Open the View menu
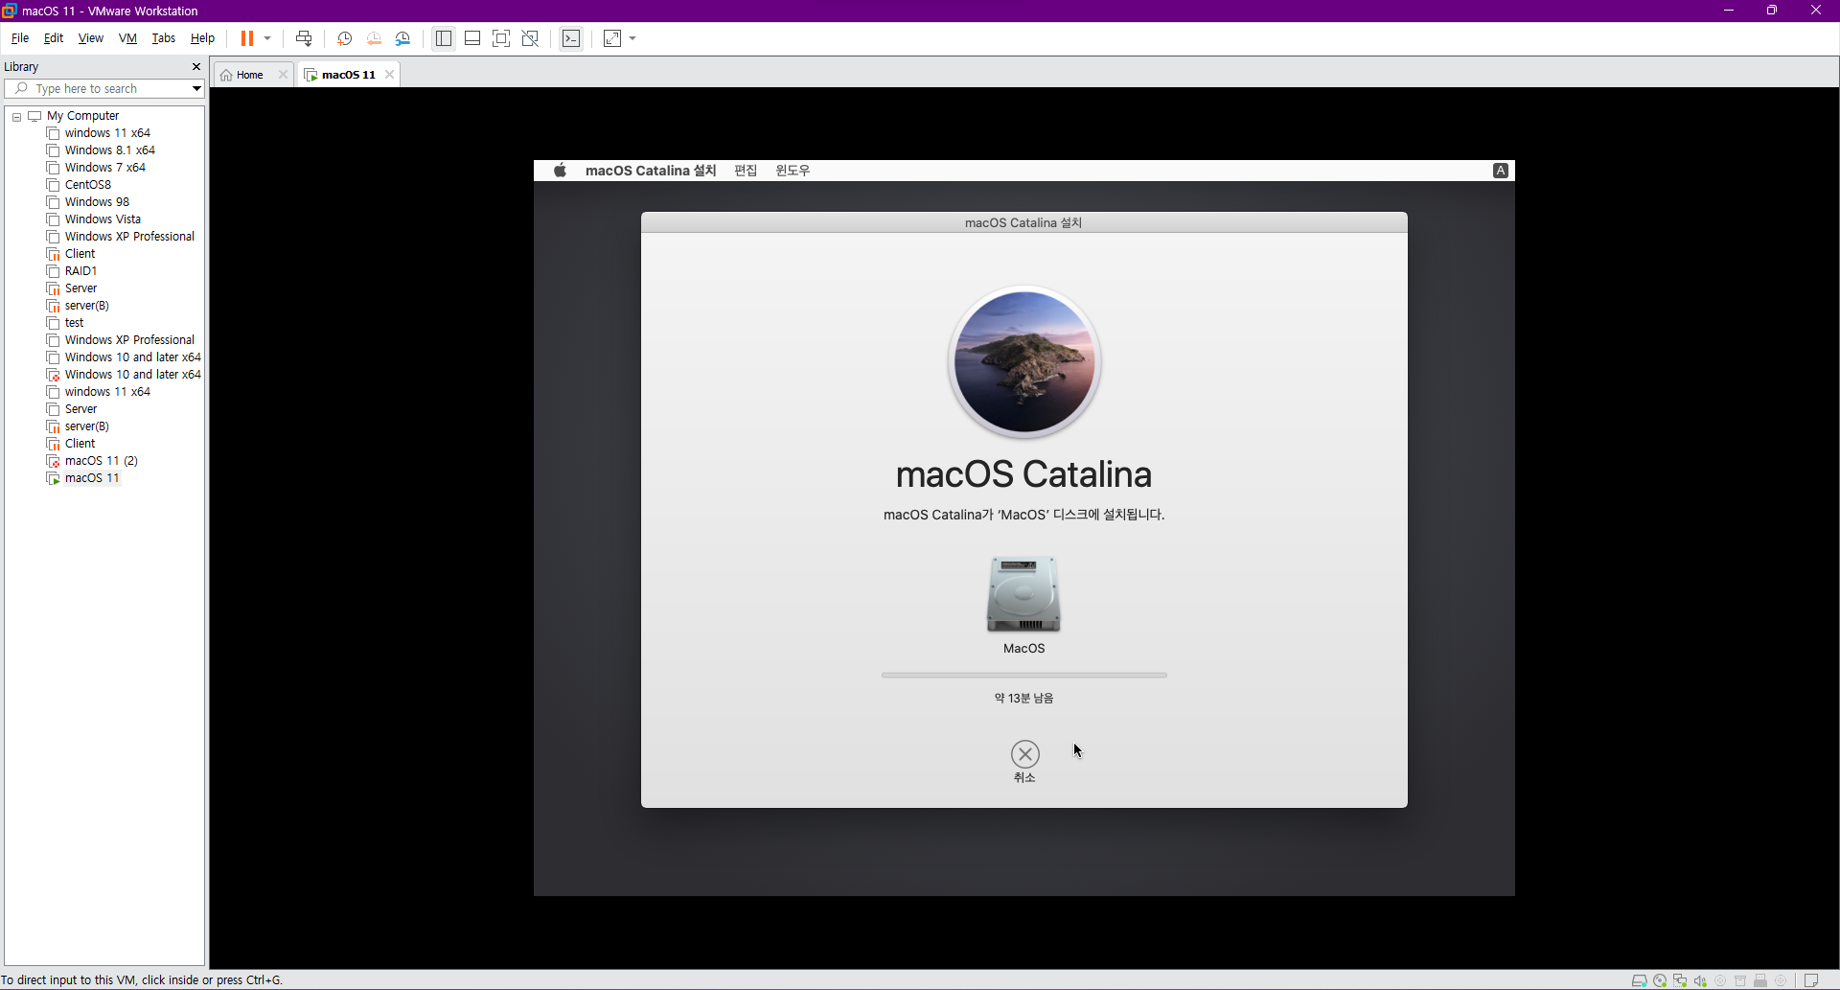Screen dimensions: 1840x990 91,38
